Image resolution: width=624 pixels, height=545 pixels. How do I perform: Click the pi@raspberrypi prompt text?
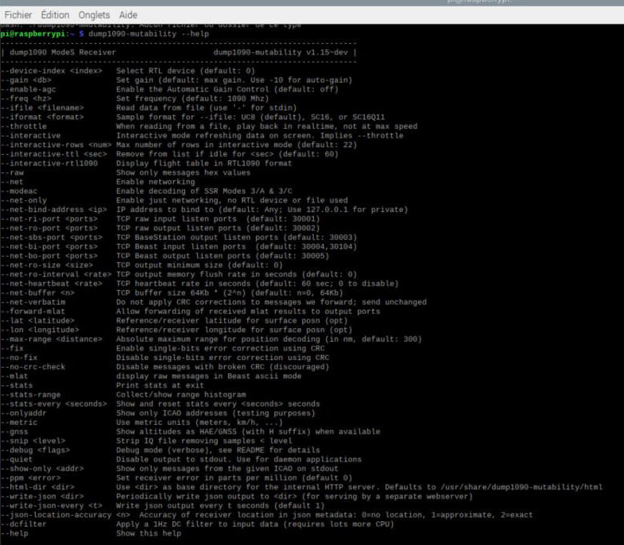coord(33,34)
